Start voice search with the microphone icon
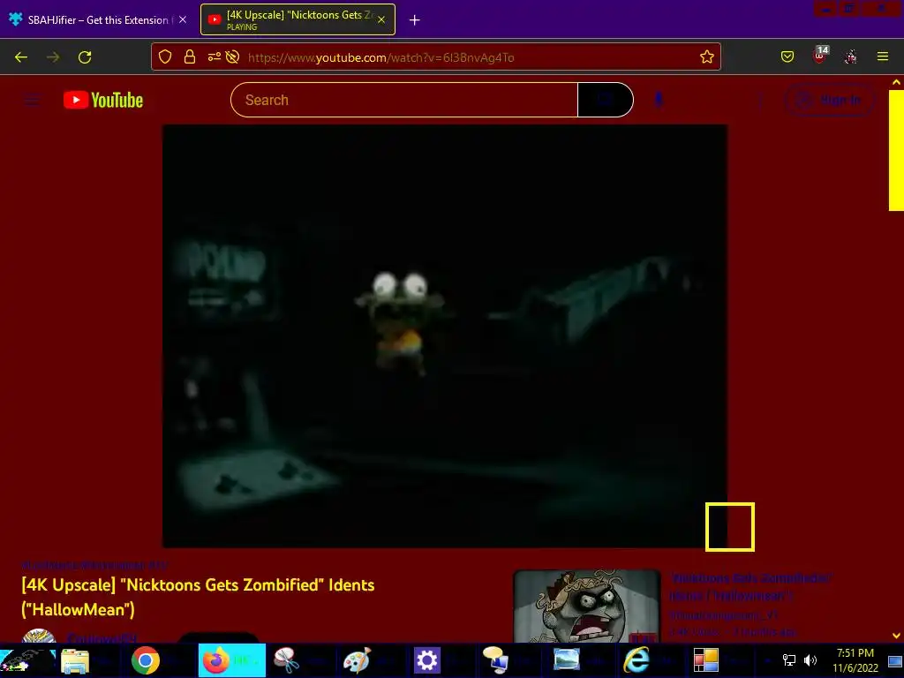Image resolution: width=904 pixels, height=678 pixels. coord(659,100)
